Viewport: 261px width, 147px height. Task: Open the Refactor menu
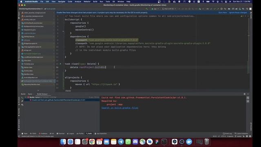87,2
